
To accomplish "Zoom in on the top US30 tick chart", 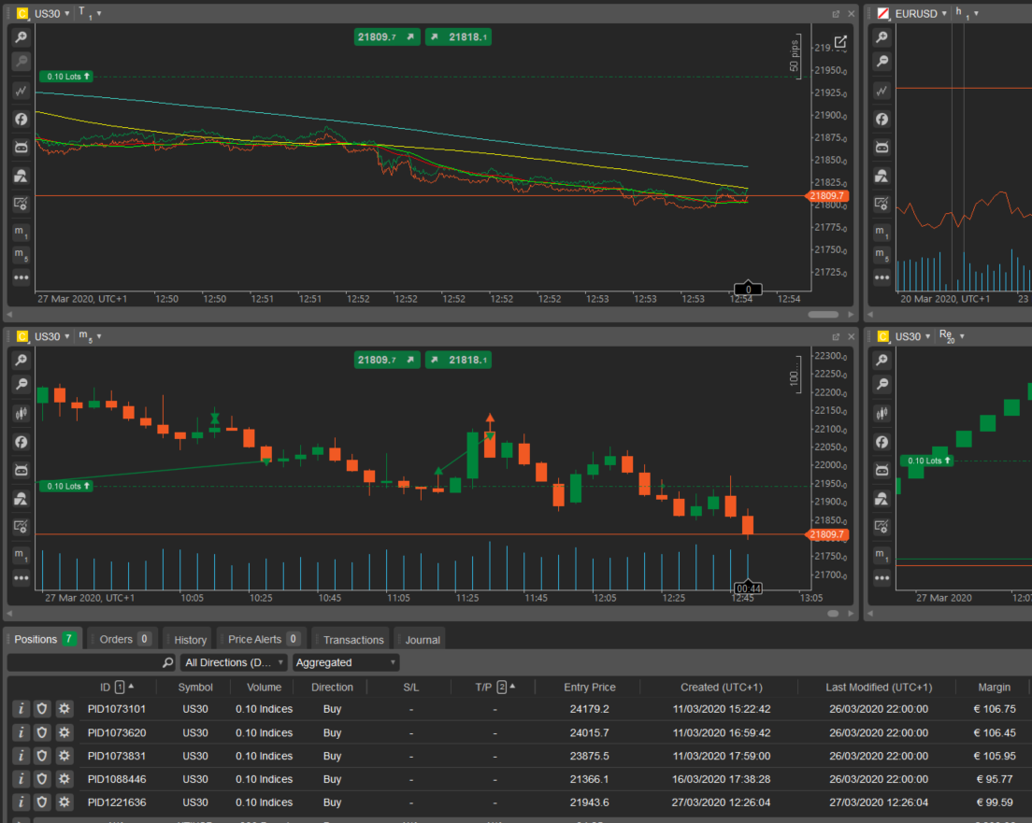I will tap(21, 37).
